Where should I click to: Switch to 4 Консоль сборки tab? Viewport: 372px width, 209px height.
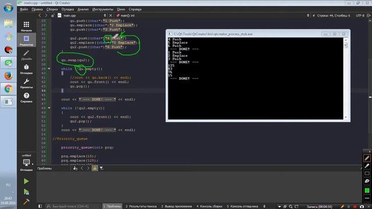tap(209, 207)
